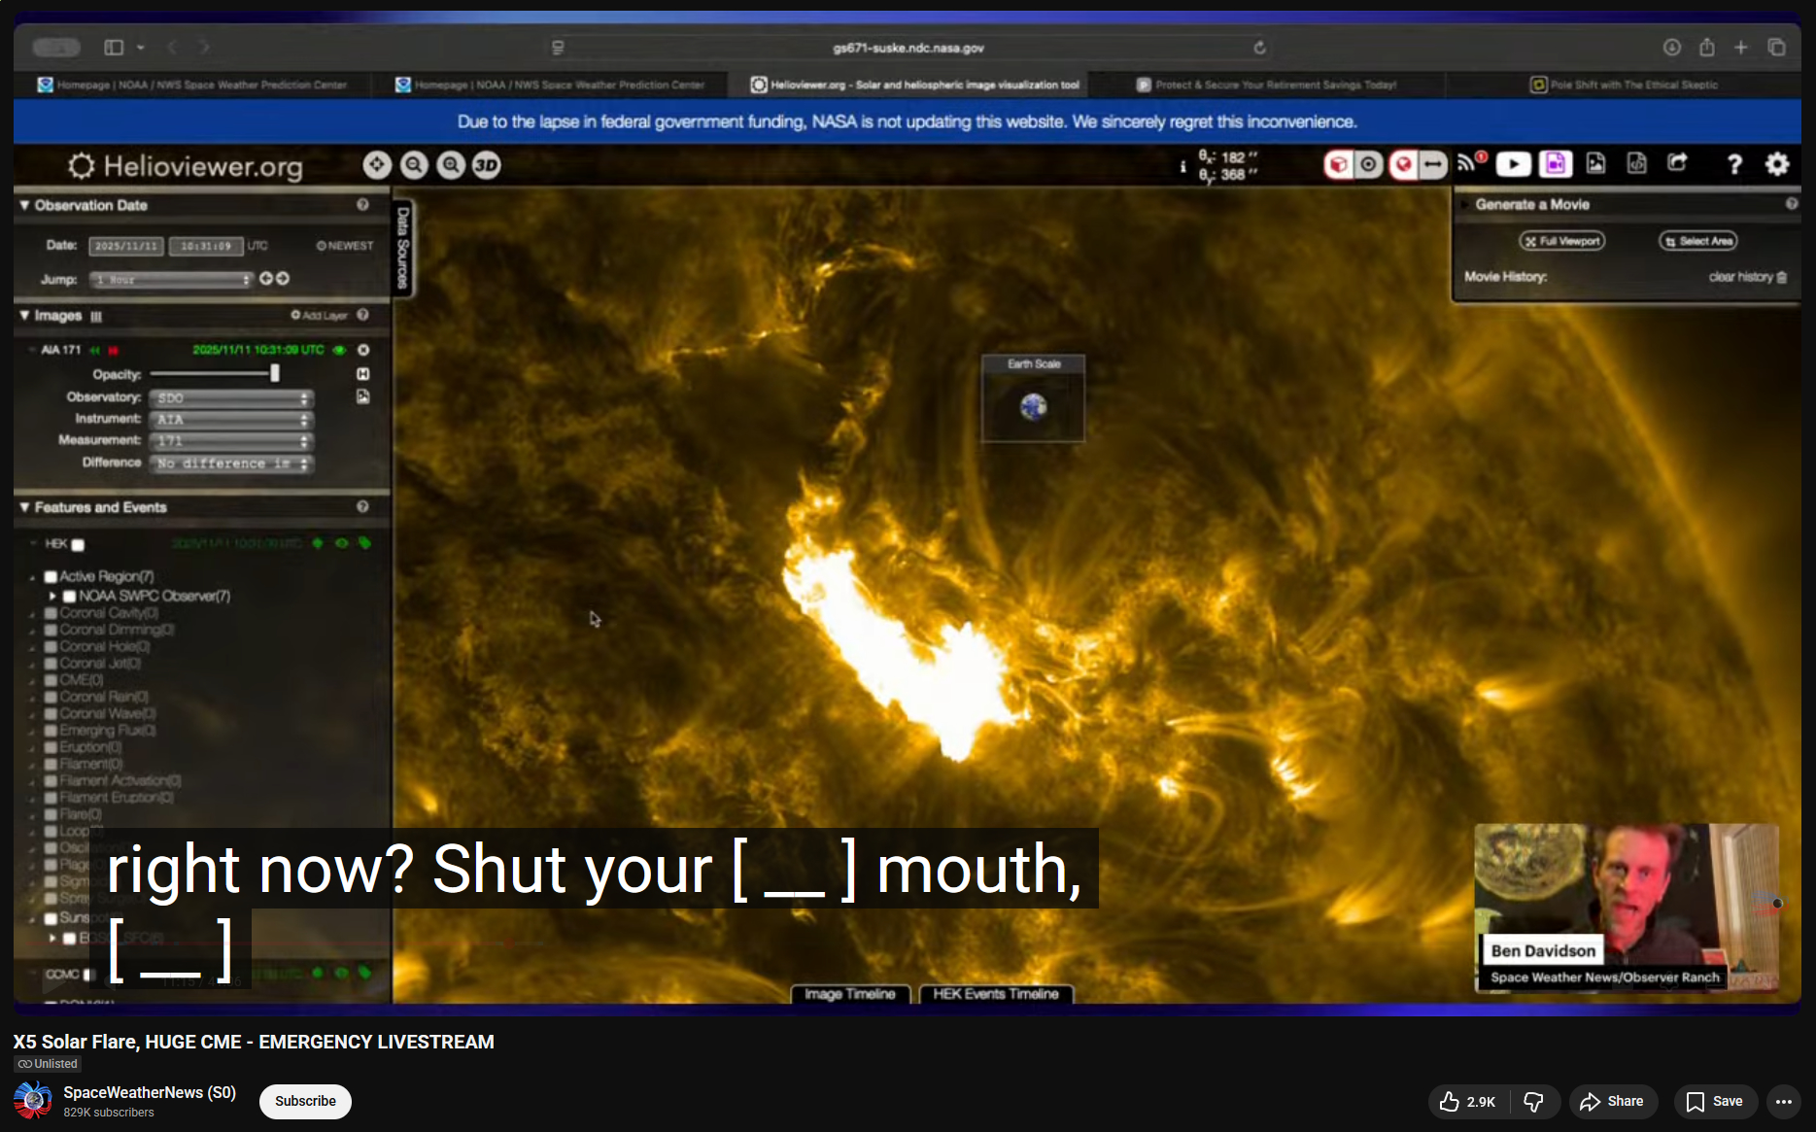Open the Observatory dropdown showing SDO
Screen dimensions: 1816x1132
pyautogui.click(x=231, y=398)
